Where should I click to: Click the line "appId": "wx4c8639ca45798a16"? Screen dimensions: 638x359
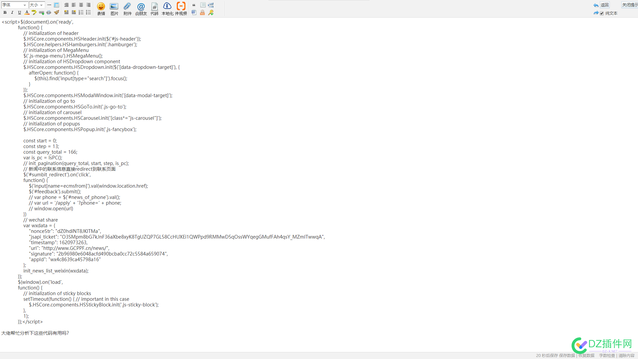(x=65, y=260)
